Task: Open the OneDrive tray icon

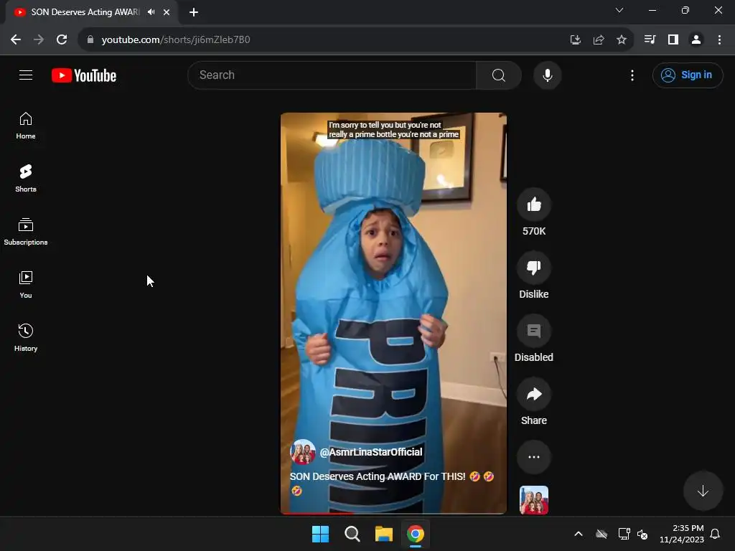Action: tap(601, 534)
